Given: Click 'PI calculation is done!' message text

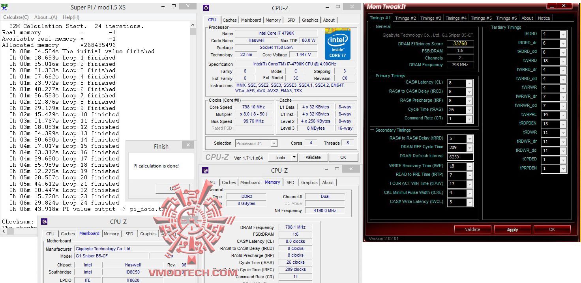Looking at the screenshot, I should [x=156, y=166].
